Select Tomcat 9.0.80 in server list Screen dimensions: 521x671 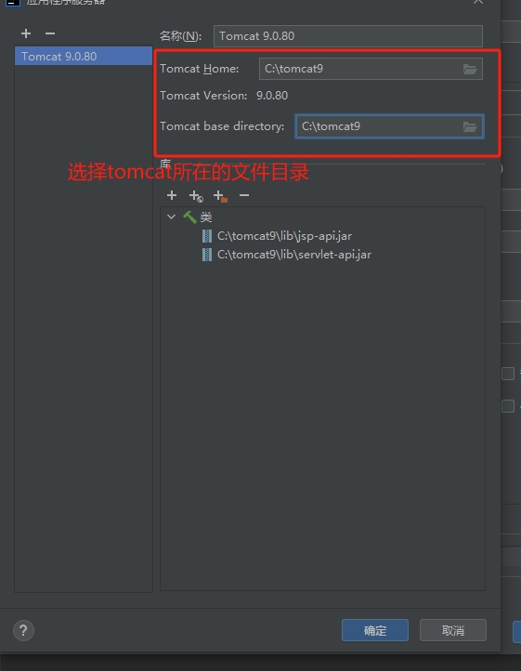tap(84, 56)
